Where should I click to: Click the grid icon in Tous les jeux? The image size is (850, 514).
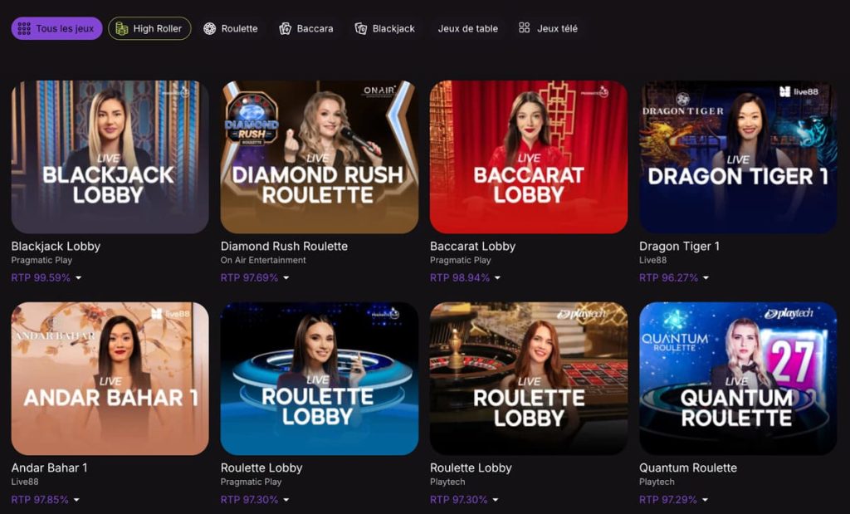coord(24,29)
